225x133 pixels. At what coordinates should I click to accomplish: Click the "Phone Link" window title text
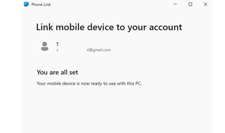(x=41, y=5)
